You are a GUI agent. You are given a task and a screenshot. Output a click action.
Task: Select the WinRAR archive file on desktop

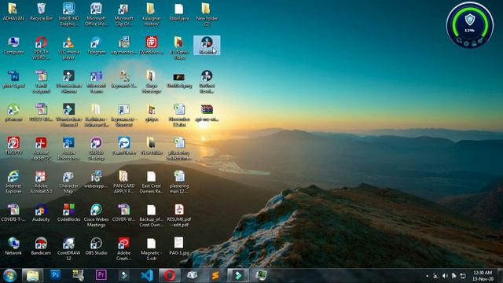point(207,112)
